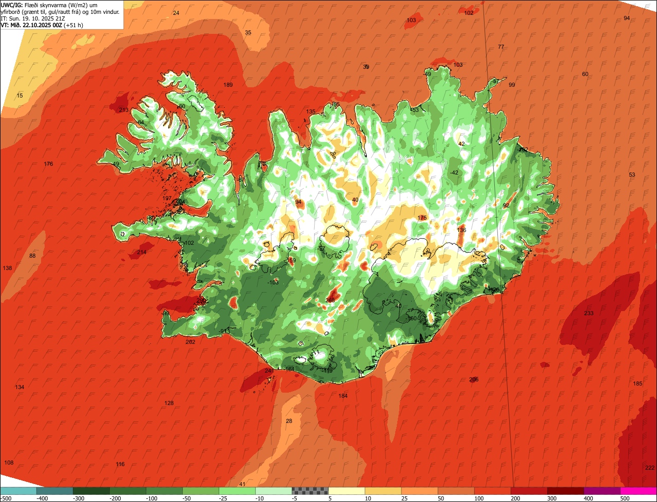
Task: Click the value 88 on the map
Action: click(33, 256)
